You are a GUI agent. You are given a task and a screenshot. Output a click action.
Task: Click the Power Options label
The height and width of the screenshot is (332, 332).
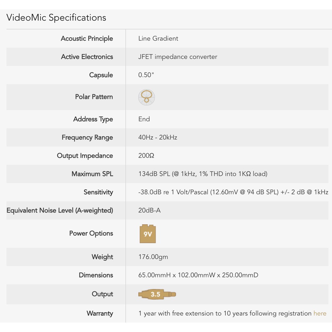[x=91, y=233]
